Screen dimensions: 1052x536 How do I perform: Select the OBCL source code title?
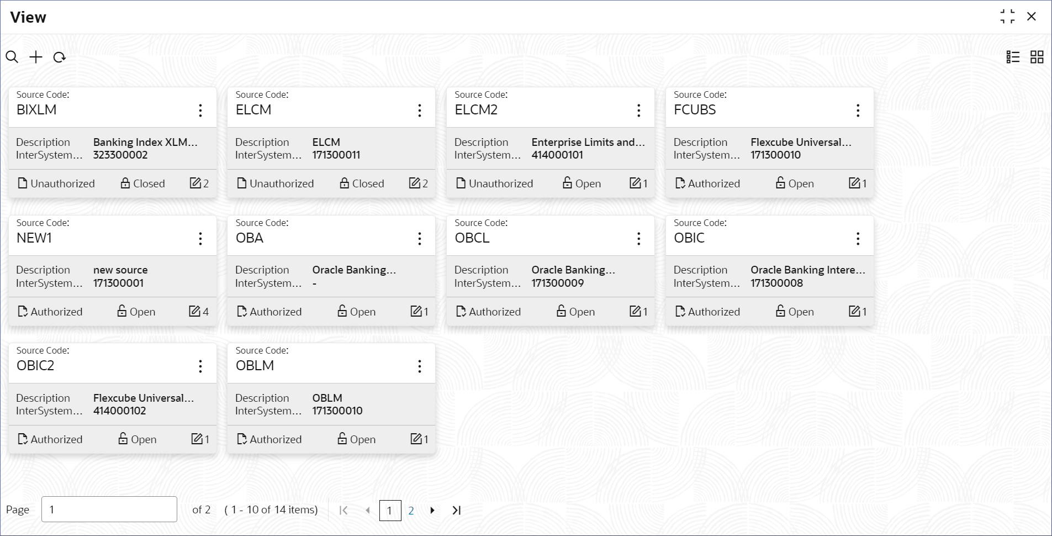tap(472, 238)
